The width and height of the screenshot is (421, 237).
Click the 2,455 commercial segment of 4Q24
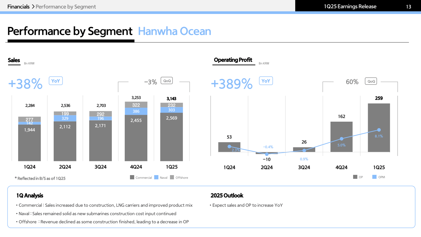click(136, 138)
